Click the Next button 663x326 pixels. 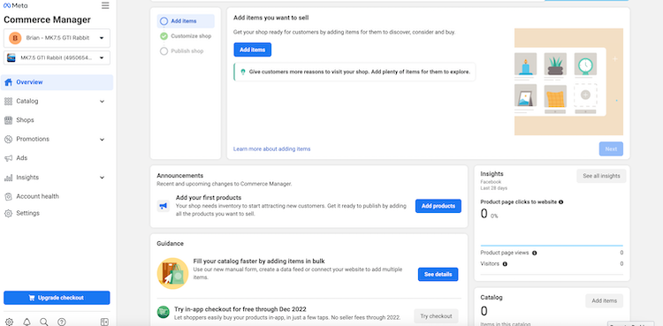pyautogui.click(x=611, y=148)
